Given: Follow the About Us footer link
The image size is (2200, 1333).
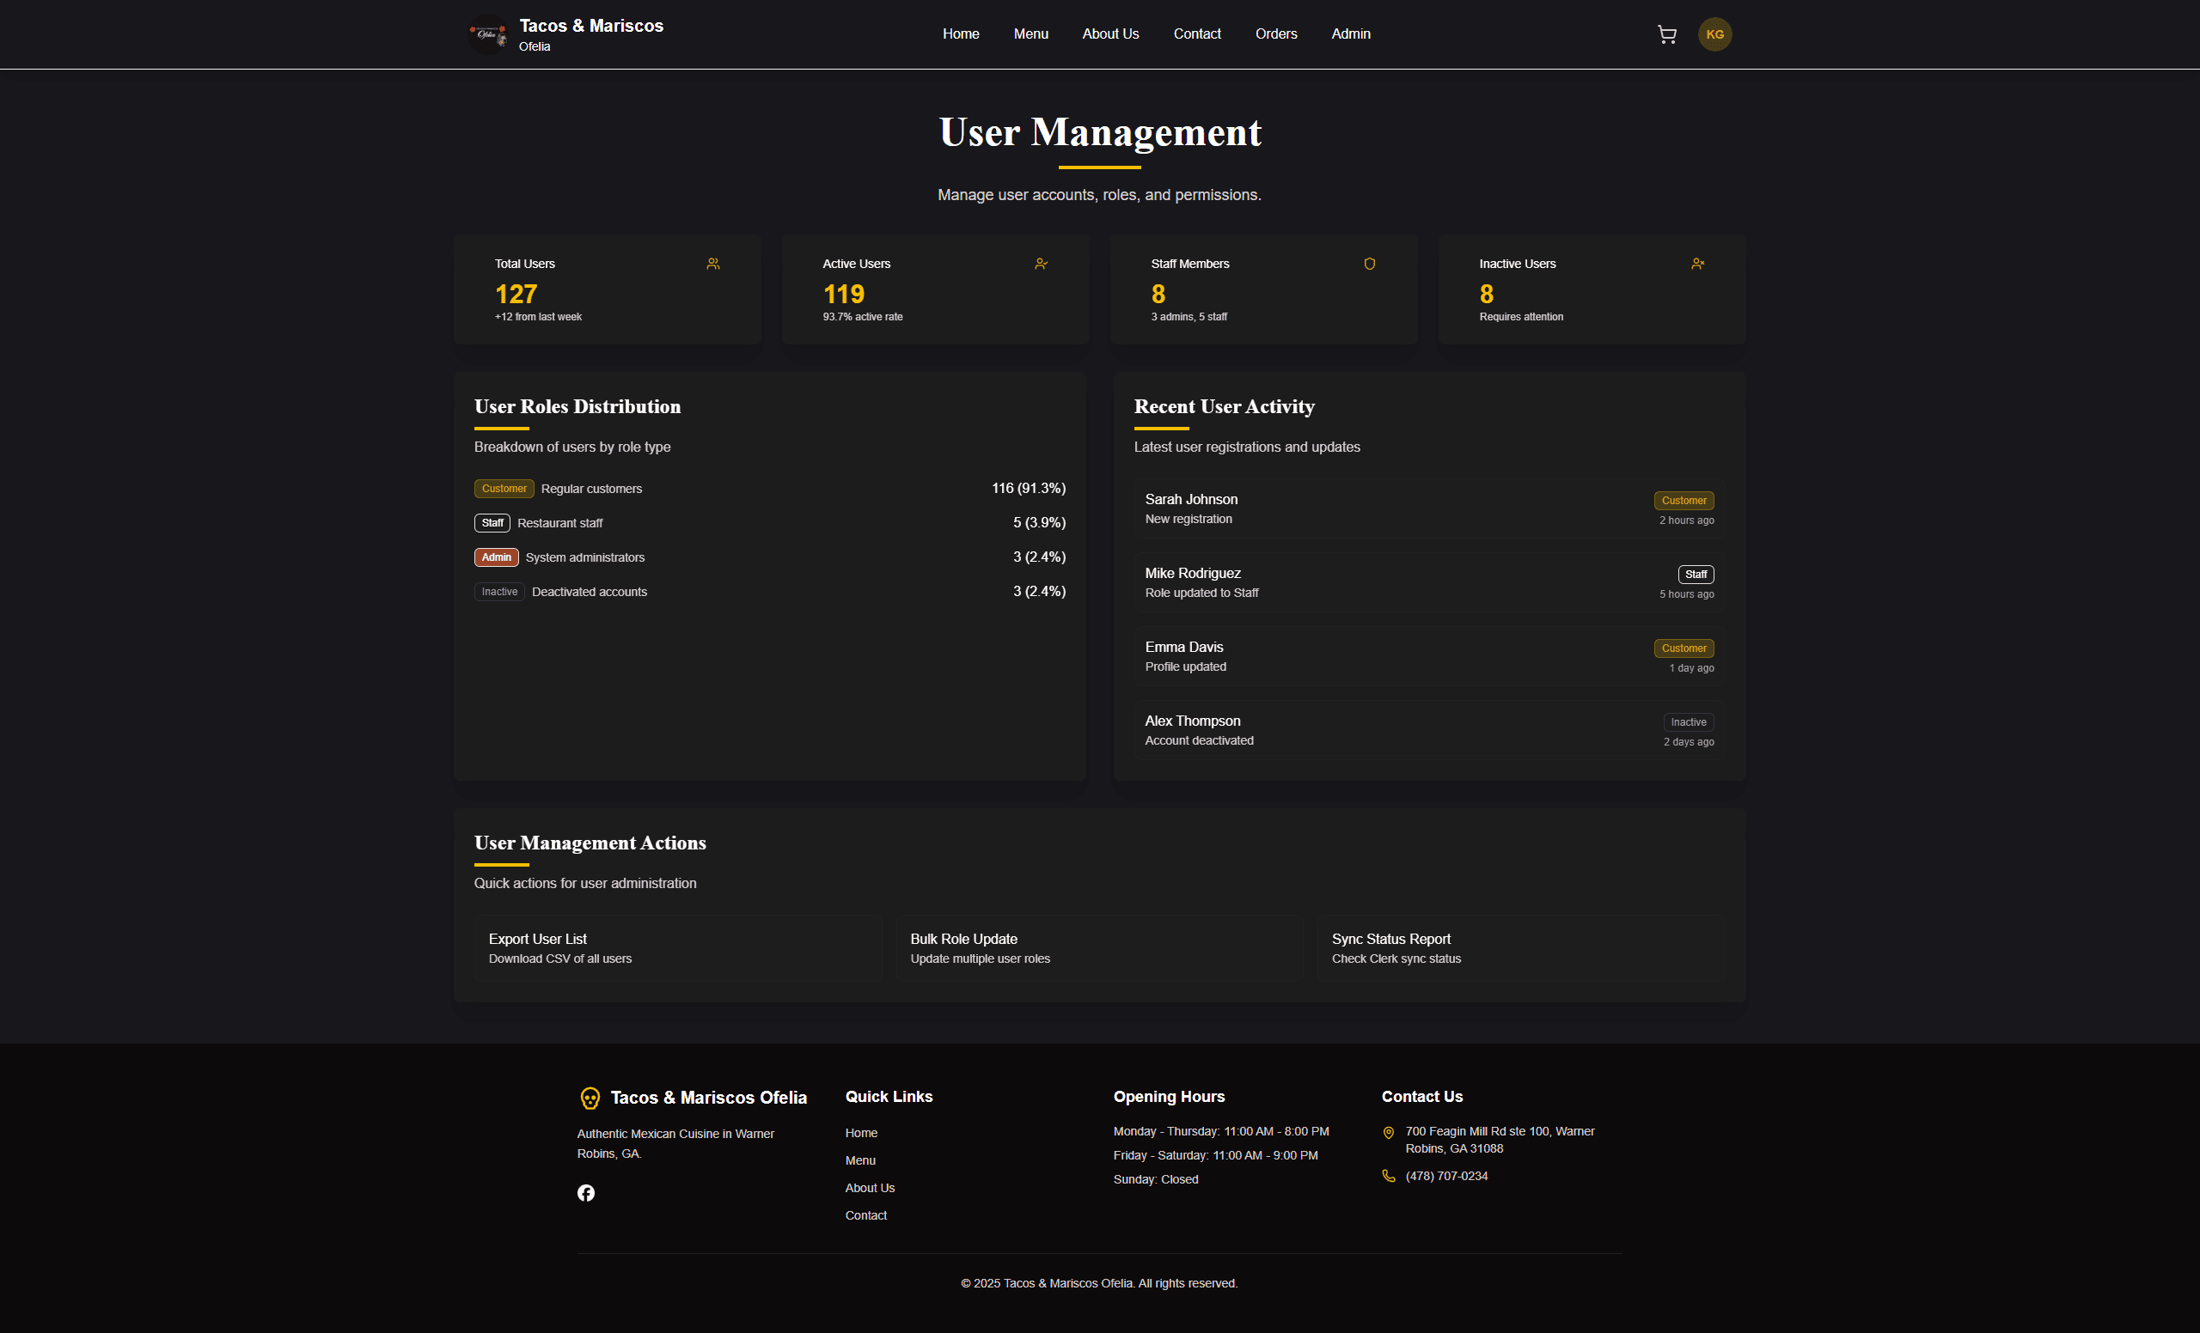Looking at the screenshot, I should (x=870, y=1188).
